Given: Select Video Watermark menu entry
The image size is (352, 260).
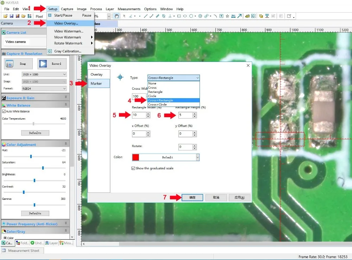Looking at the screenshot, I should point(69,31).
